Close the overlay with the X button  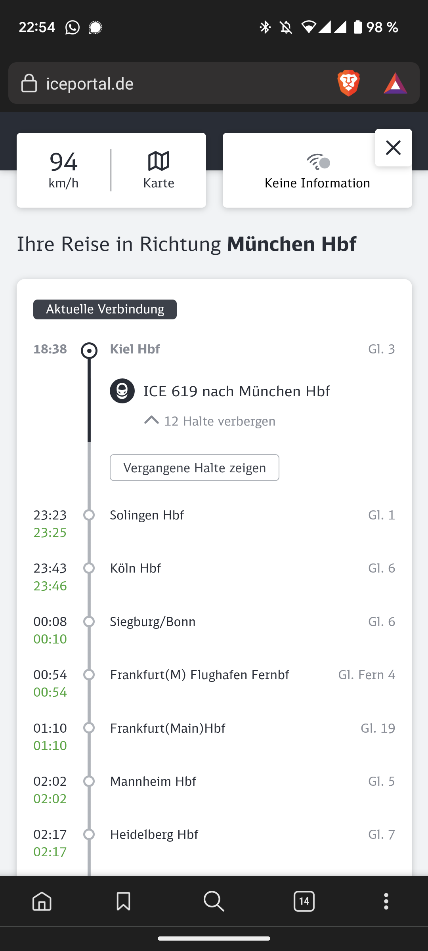393,148
